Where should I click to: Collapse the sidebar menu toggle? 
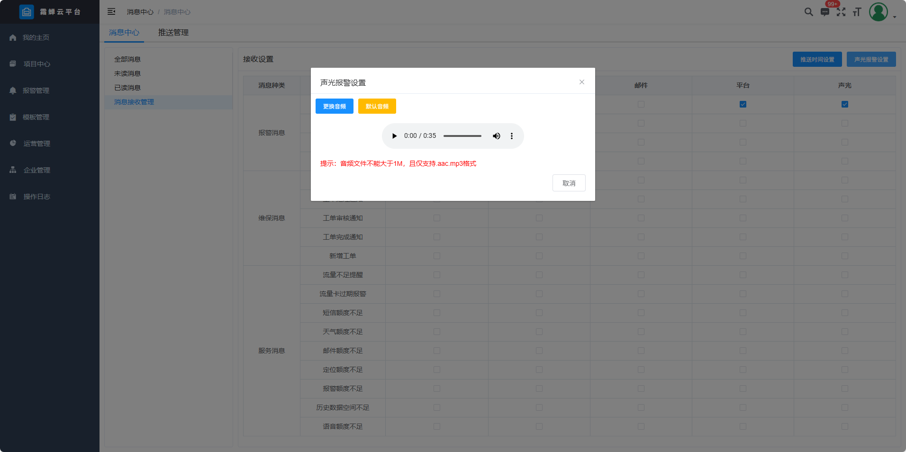(x=111, y=12)
